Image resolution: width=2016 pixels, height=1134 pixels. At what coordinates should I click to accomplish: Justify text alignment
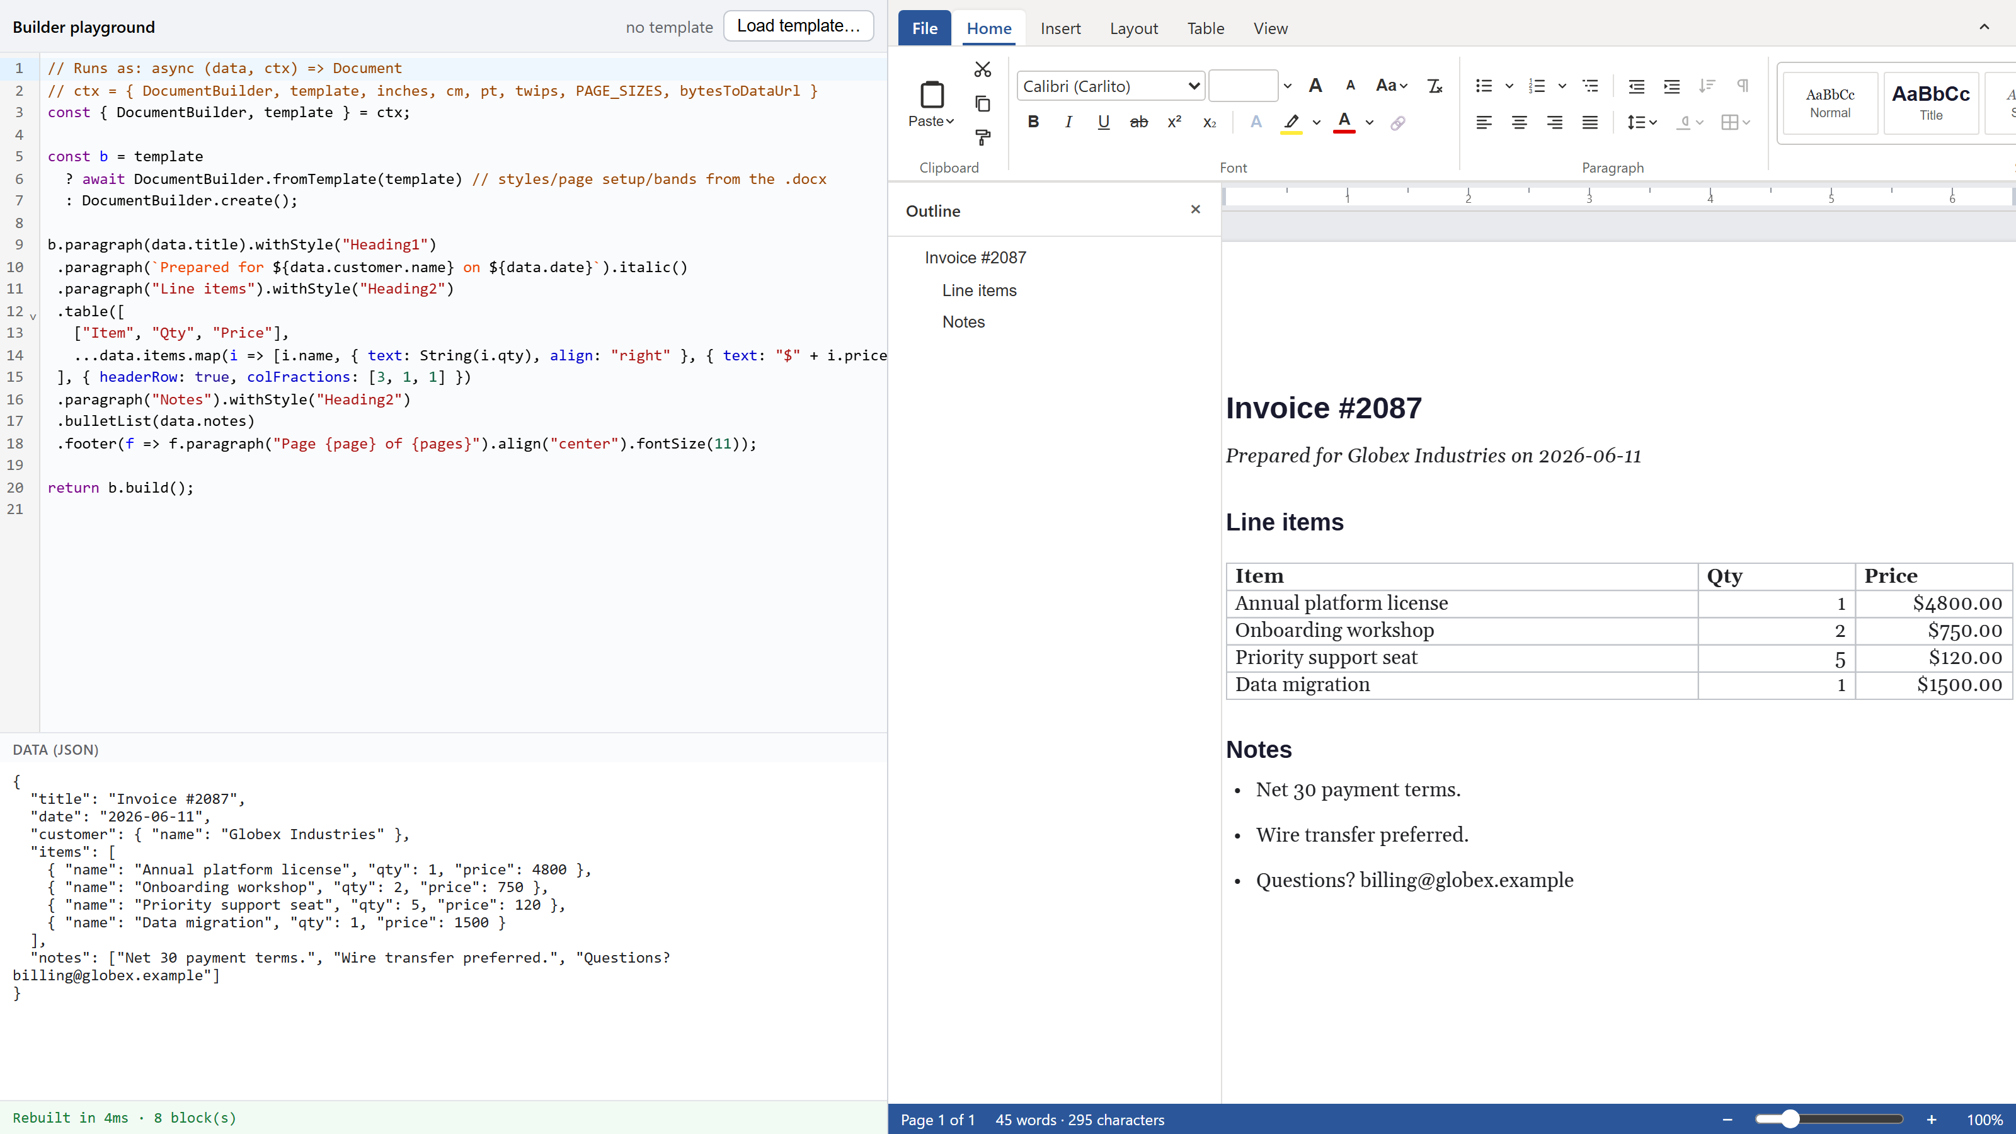click(x=1589, y=122)
